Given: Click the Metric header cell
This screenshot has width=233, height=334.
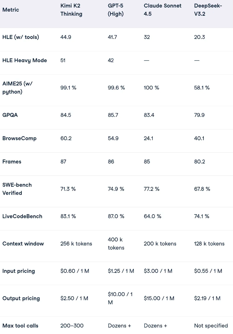Looking at the screenshot, I should click(11, 10).
